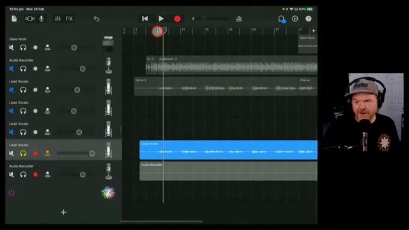
Task: Select the Glam Rock track name label
Action: coord(17,39)
